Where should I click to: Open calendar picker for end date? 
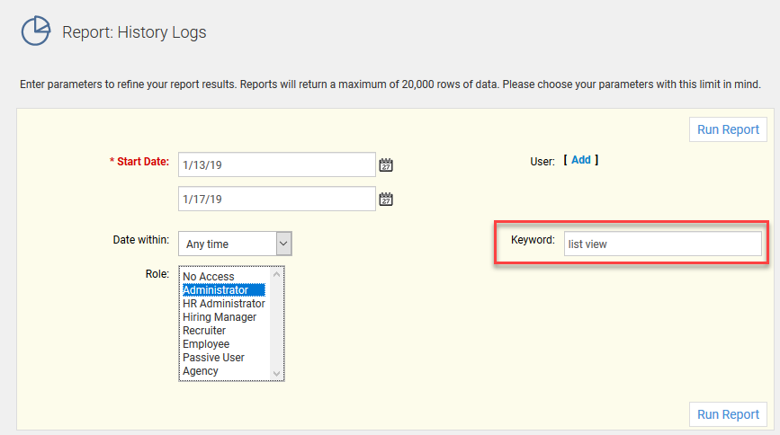[x=386, y=200]
